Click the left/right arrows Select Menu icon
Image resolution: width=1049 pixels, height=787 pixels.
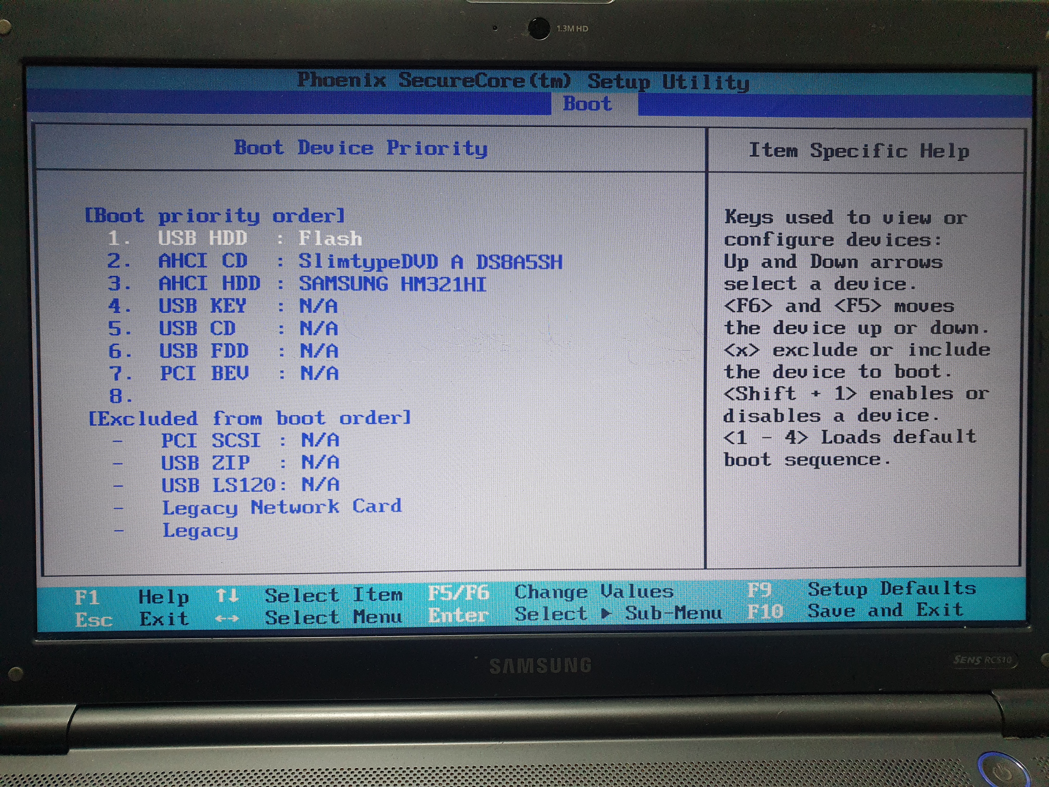pyautogui.click(x=227, y=619)
